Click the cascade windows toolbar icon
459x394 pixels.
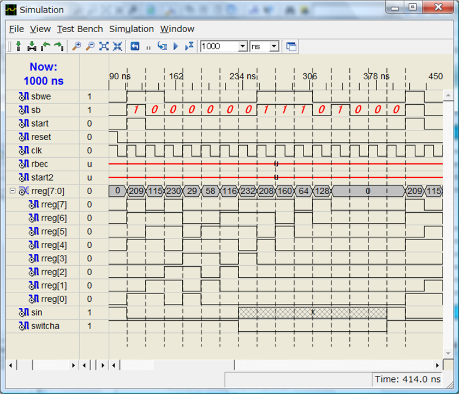tap(291, 46)
